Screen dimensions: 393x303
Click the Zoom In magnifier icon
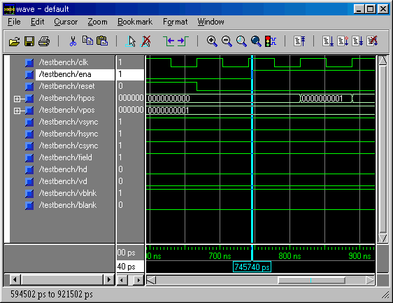coord(212,41)
